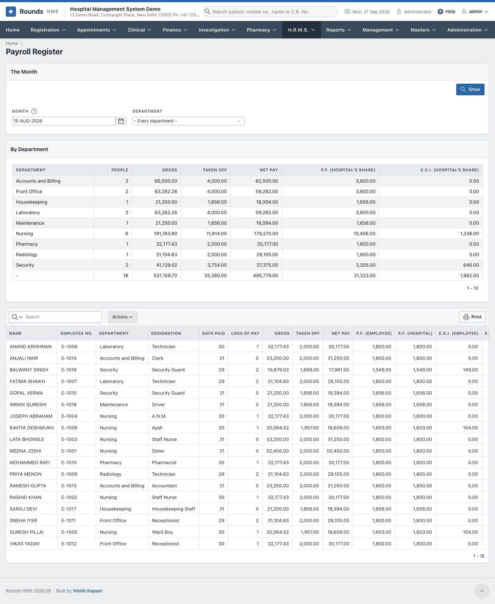Image resolution: width=495 pixels, height=604 pixels.
Task: Click employee number E-1014
Action: tap(69, 358)
